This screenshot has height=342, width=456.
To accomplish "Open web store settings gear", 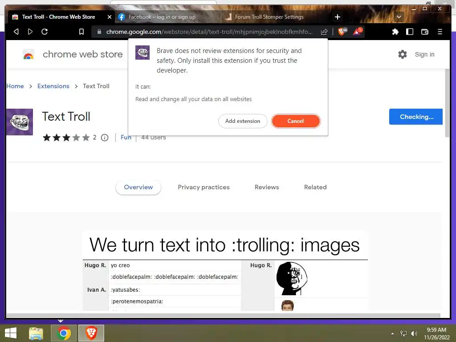I will pos(403,54).
